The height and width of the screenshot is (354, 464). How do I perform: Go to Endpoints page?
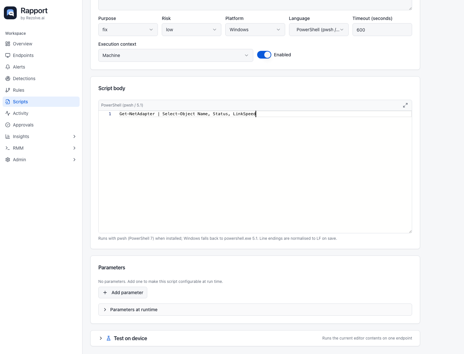tap(41, 55)
